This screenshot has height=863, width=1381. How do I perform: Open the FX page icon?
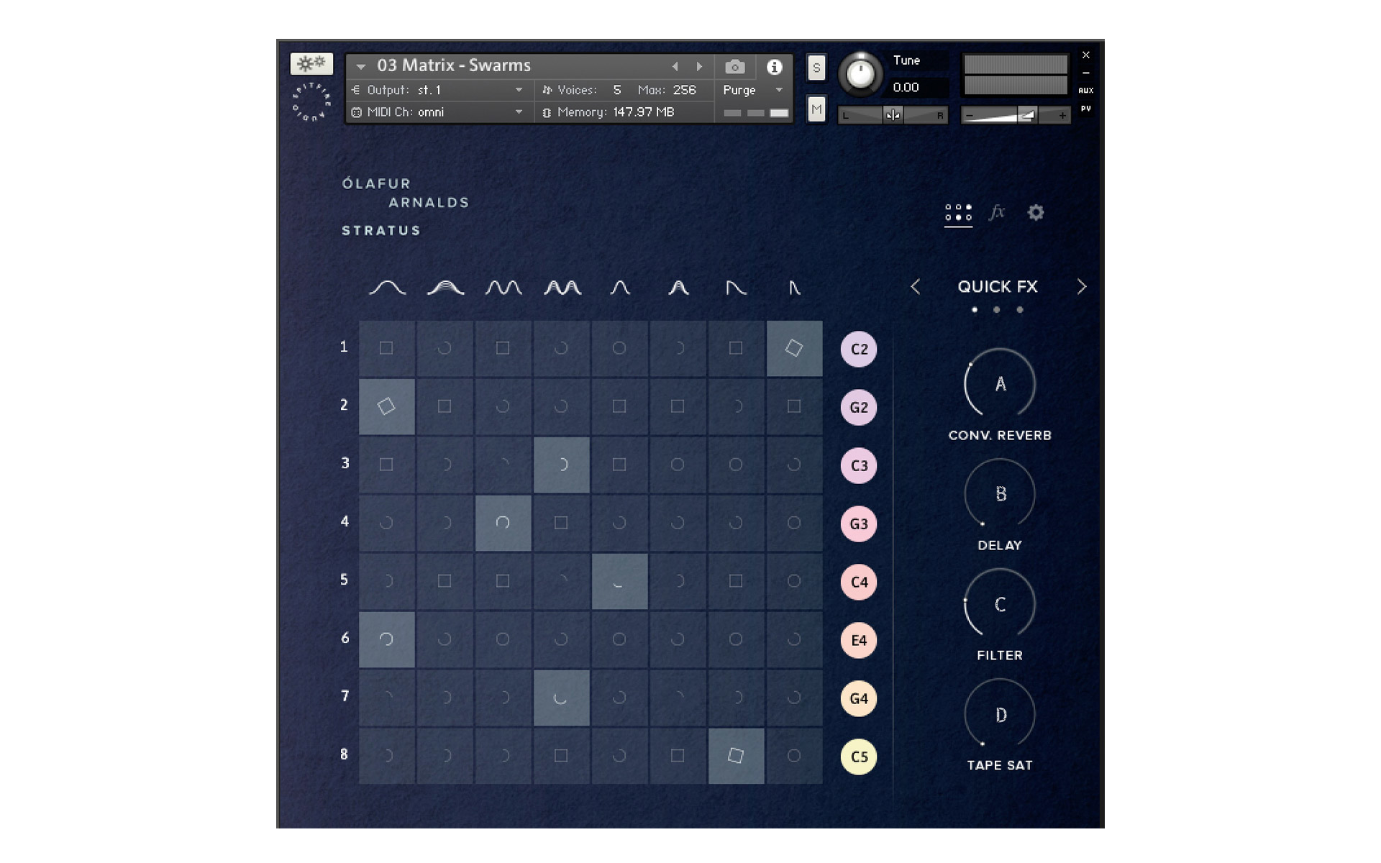tap(996, 212)
